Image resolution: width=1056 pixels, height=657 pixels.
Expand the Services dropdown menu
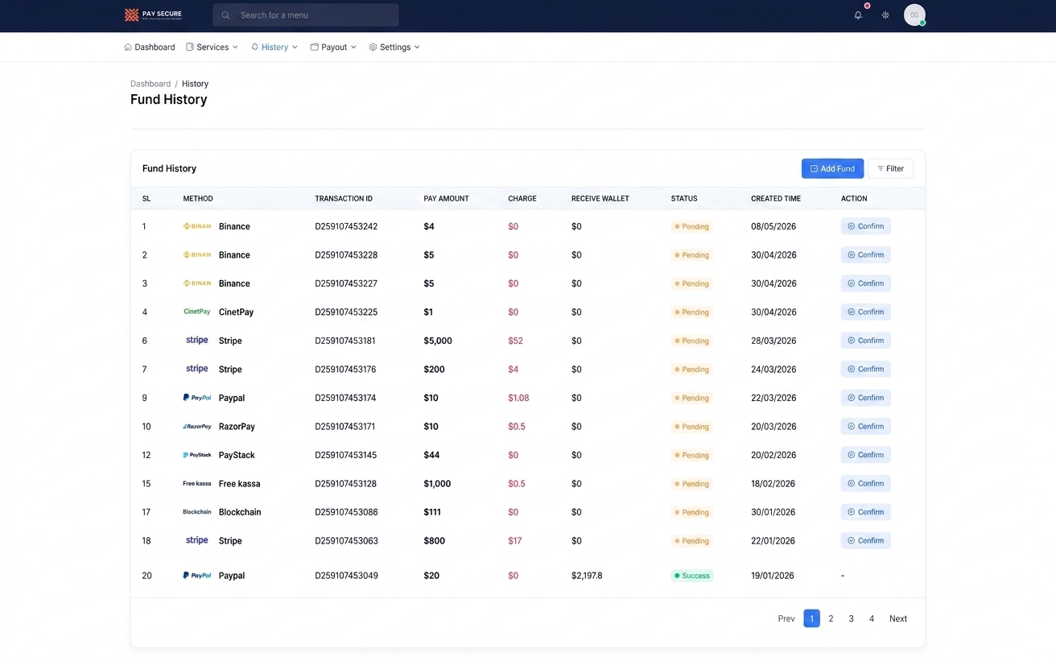(212, 48)
